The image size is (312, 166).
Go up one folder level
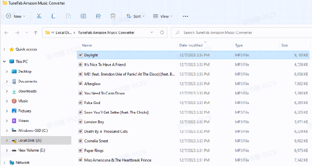pos(35,33)
